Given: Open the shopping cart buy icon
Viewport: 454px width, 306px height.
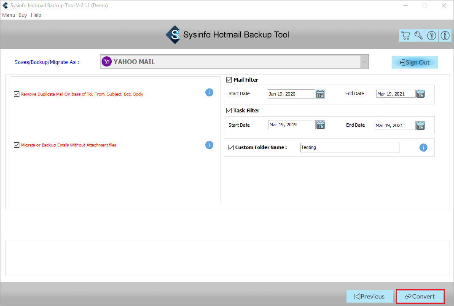Looking at the screenshot, I should point(406,35).
